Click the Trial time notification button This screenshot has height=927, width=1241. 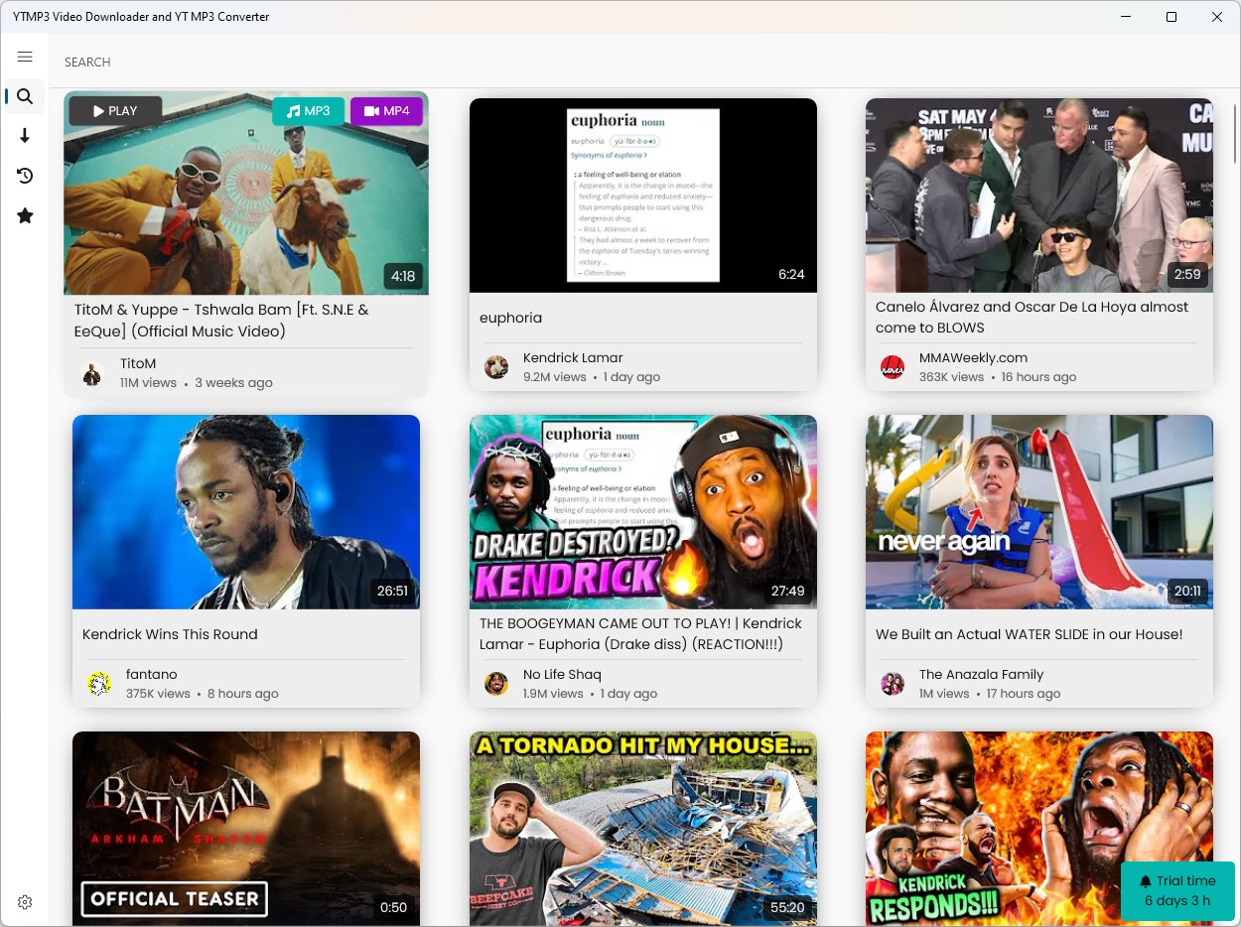[1177, 890]
